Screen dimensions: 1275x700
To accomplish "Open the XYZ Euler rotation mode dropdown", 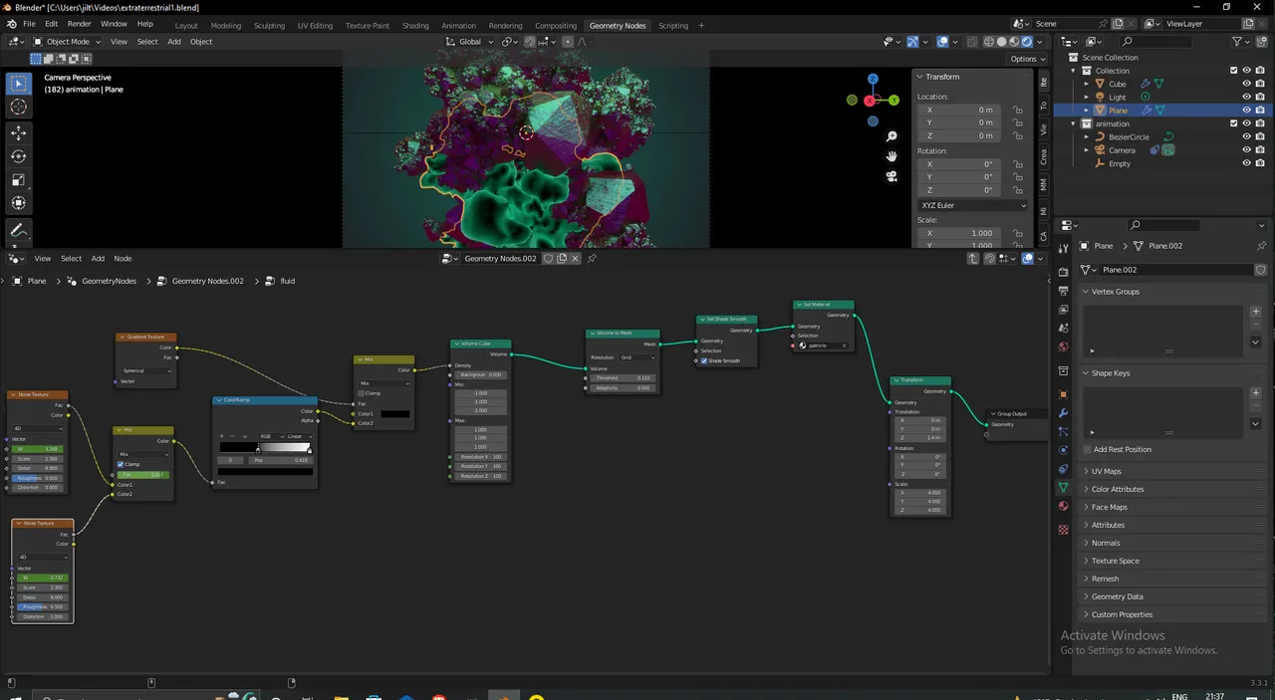I will (972, 205).
